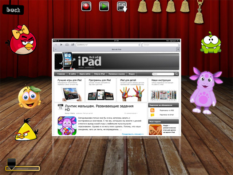Click the calendar date icon showing 15
The width and height of the screenshot is (233, 175).
[60, 107]
